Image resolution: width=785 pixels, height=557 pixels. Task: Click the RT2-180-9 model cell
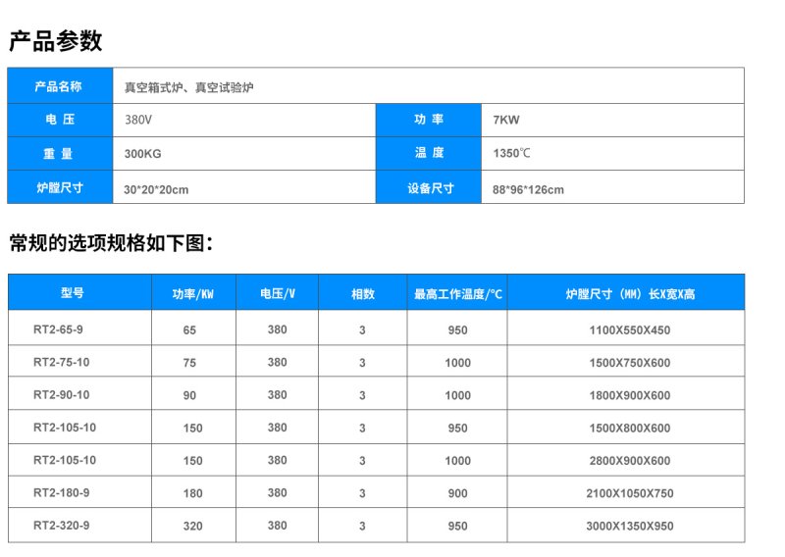(x=61, y=492)
